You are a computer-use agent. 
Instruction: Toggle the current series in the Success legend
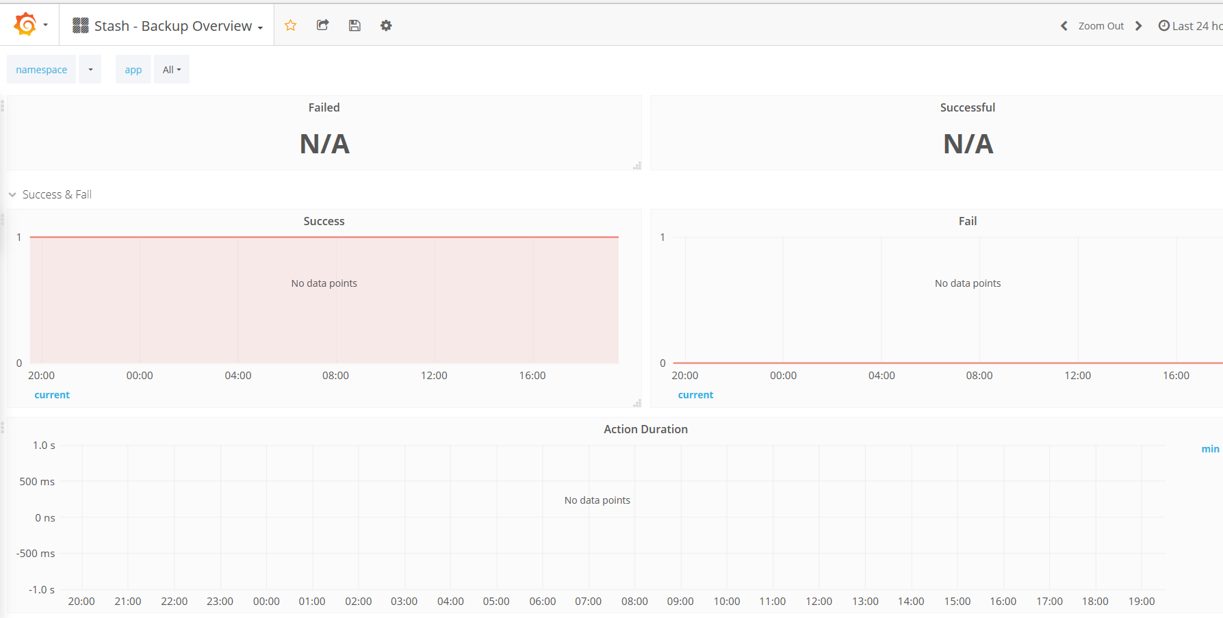(x=52, y=394)
